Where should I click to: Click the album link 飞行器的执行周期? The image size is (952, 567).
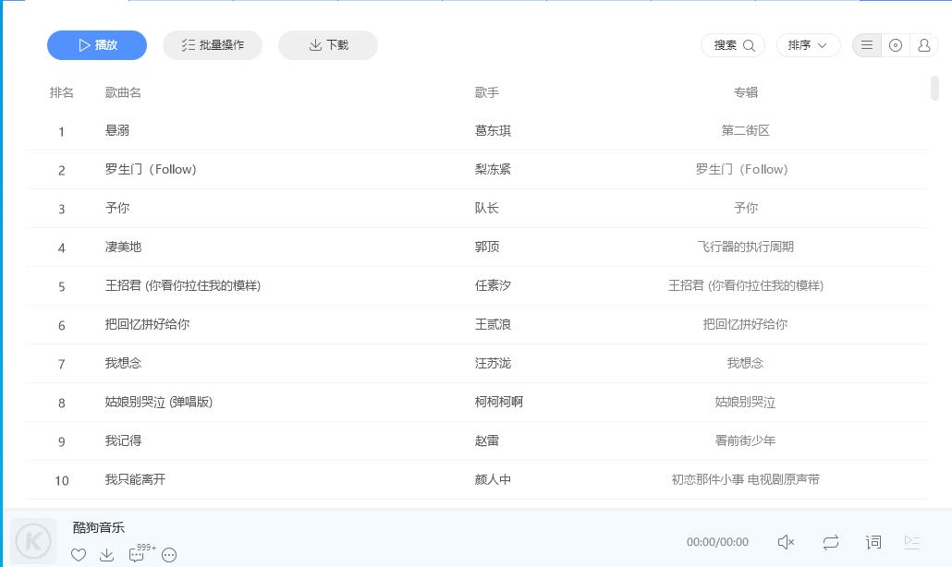pos(745,247)
